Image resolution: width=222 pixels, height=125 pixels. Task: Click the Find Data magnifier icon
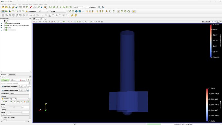99,7
